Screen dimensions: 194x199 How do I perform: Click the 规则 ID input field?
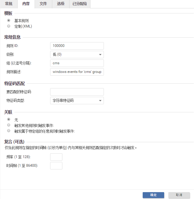pyautogui.click(x=77, y=46)
